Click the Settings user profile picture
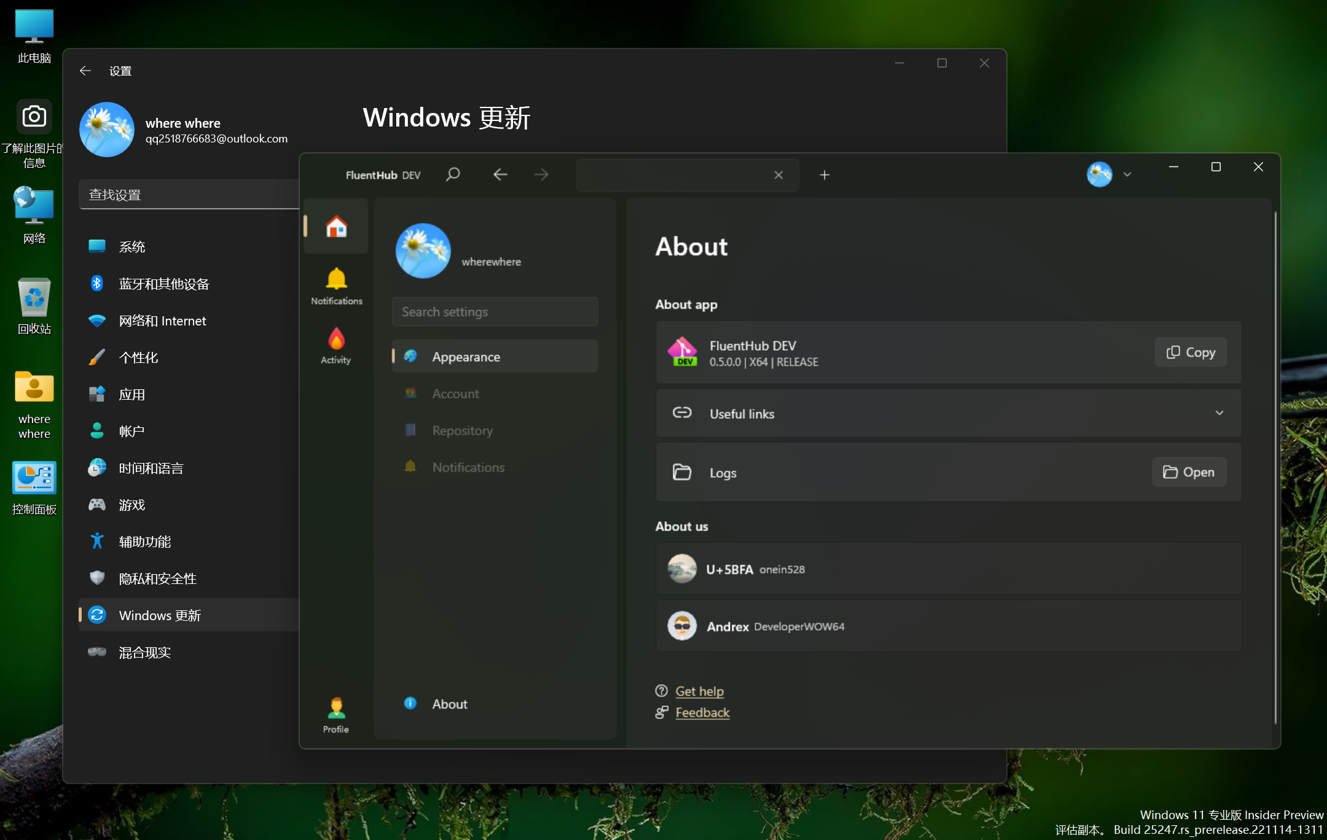This screenshot has width=1327, height=840. 107,130
